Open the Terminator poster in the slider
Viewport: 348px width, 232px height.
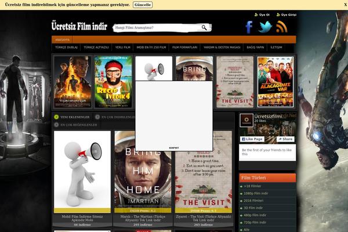[x=73, y=82]
